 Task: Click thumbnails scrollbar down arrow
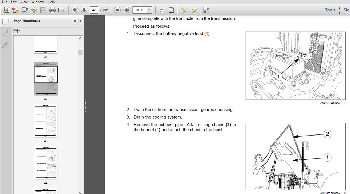click(x=80, y=192)
